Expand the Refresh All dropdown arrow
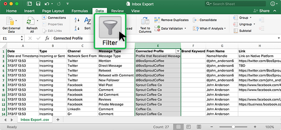Screen dimensions: 281x130 (x=37, y=20)
